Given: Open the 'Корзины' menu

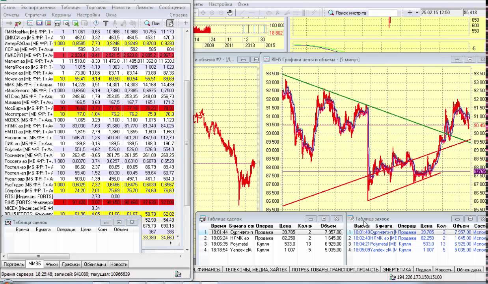Looking at the screenshot, I should [61, 15].
